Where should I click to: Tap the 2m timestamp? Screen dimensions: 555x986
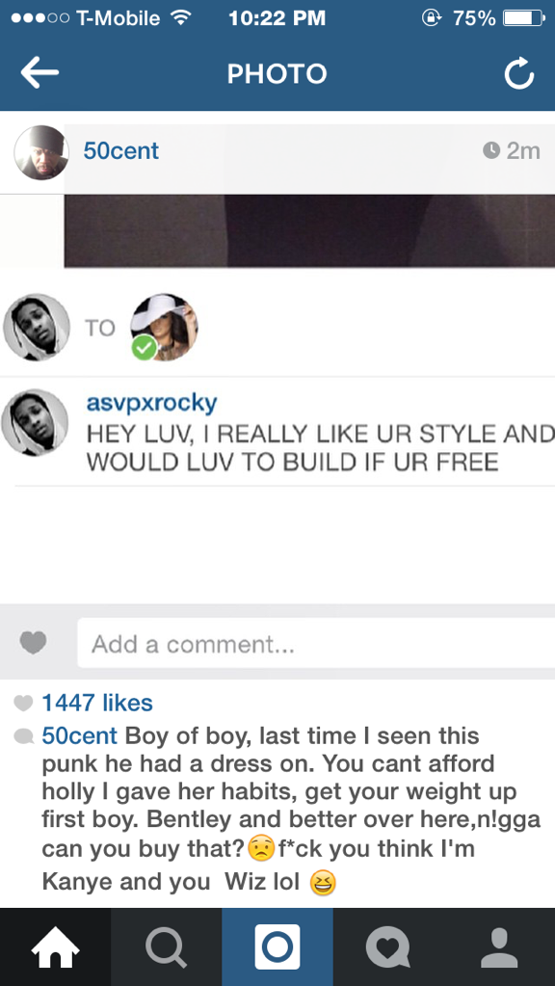click(513, 151)
